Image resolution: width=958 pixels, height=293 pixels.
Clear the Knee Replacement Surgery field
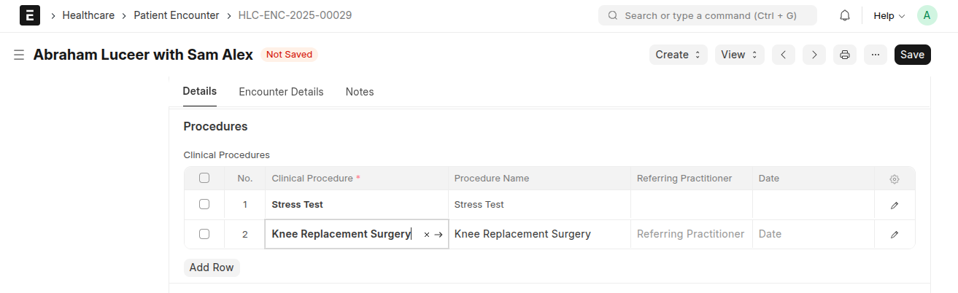427,235
